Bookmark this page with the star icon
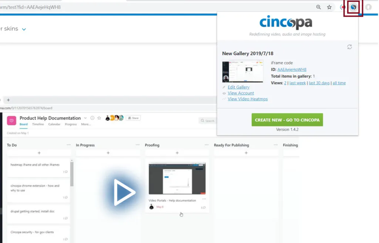Viewport: 379px width, 243px height. click(329, 7)
